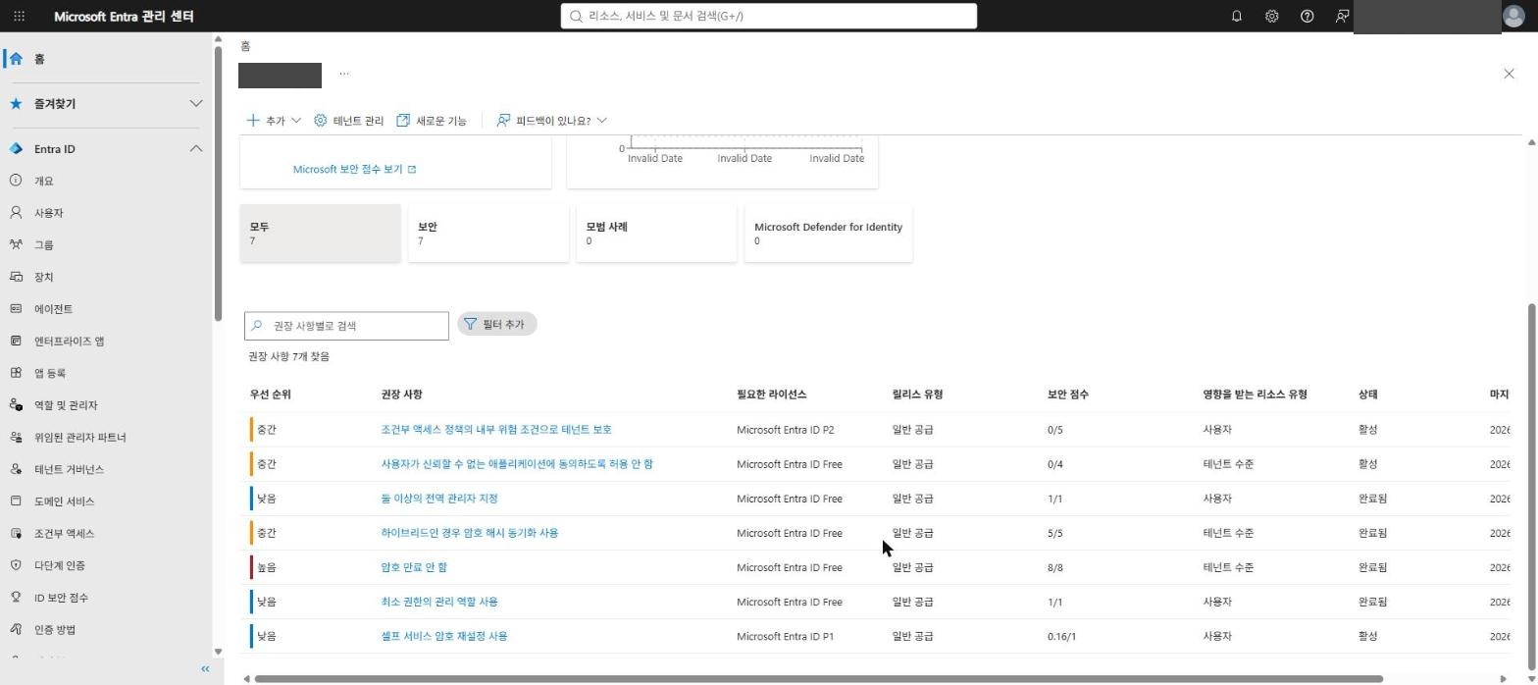Image resolution: width=1538 pixels, height=685 pixels.
Task: Select the 모범 사례 tab
Action: 656,234
